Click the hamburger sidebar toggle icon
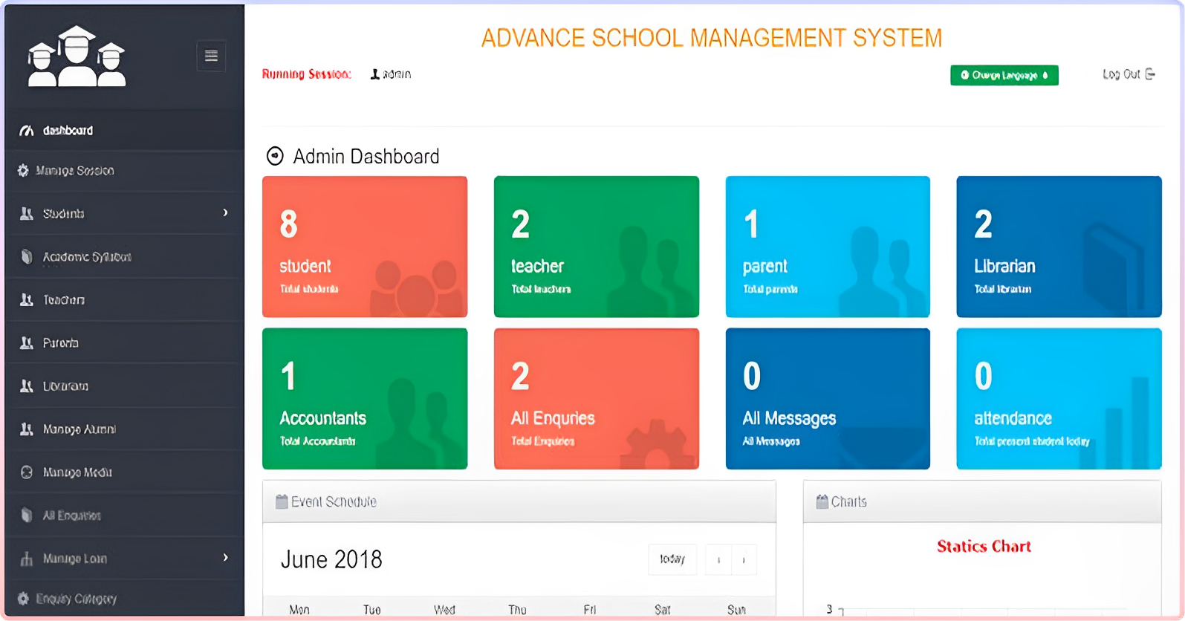The width and height of the screenshot is (1185, 621). [x=211, y=56]
